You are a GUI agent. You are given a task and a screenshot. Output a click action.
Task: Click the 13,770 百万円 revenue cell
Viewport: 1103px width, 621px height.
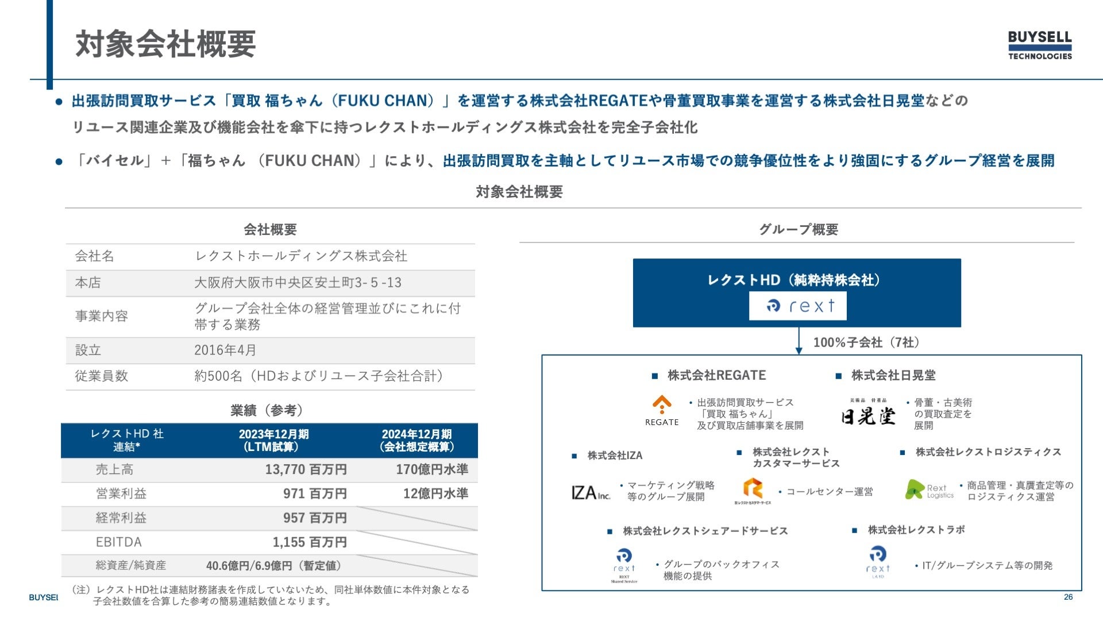tap(306, 469)
